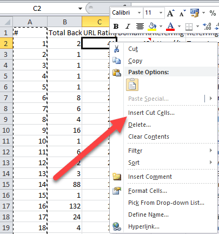Click cell A11 with value 10
Image resolution: width=219 pixels, height=234 pixels.
pyautogui.click(x=30, y=141)
